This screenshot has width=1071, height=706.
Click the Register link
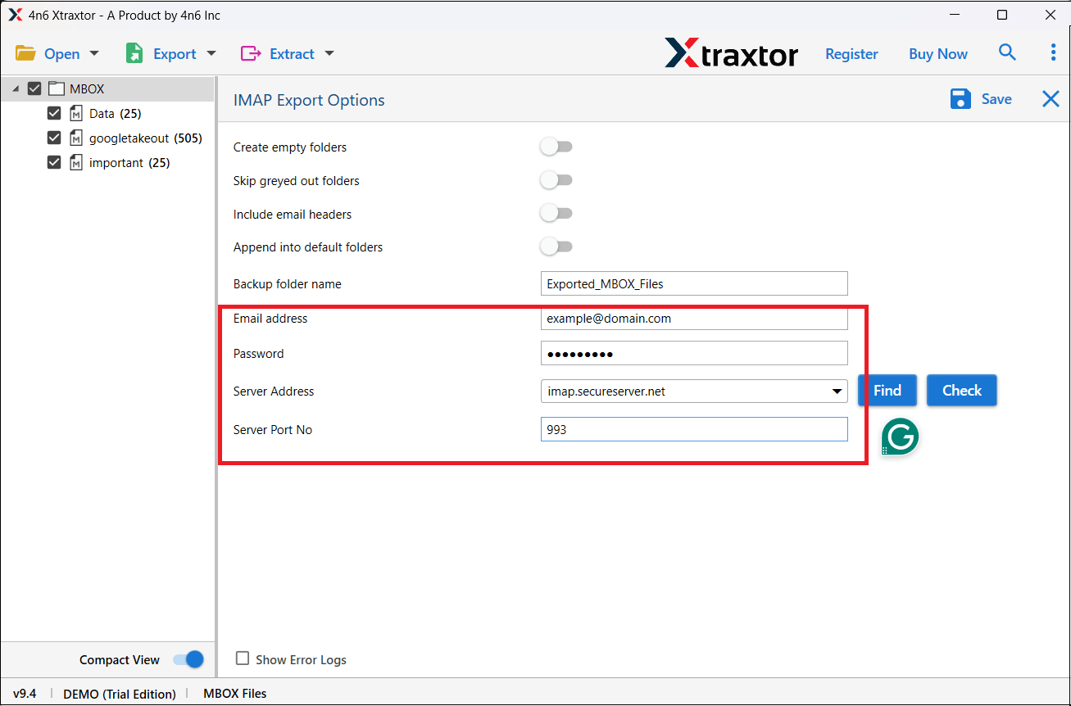tap(851, 53)
